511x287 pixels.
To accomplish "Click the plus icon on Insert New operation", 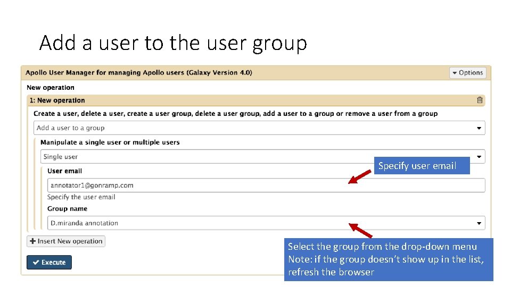I will point(32,241).
